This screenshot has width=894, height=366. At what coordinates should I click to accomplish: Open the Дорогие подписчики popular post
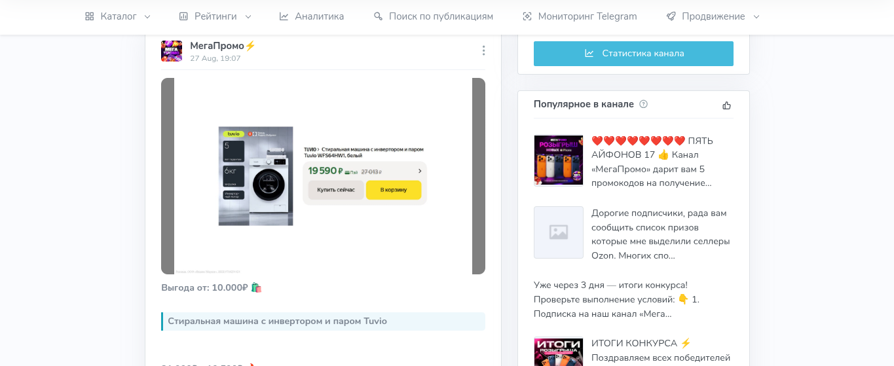tap(660, 234)
